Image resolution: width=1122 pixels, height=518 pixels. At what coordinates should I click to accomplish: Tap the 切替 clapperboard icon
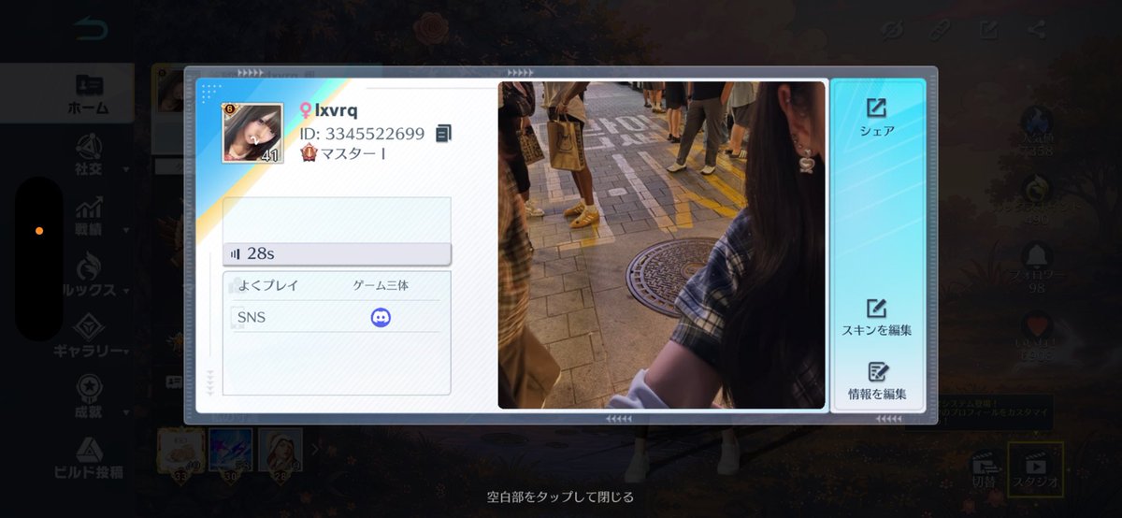point(983,468)
